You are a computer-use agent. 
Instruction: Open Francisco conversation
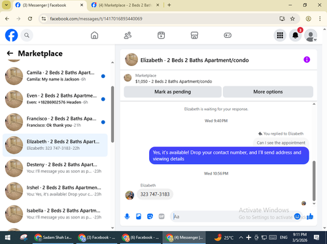(x=55, y=122)
